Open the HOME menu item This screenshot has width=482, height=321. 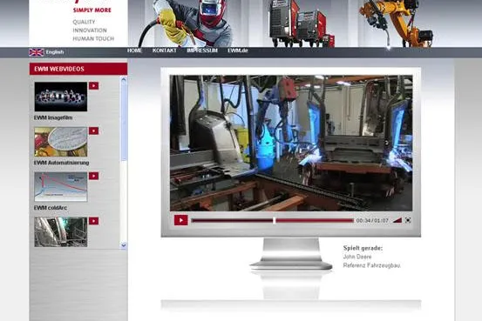tap(134, 50)
